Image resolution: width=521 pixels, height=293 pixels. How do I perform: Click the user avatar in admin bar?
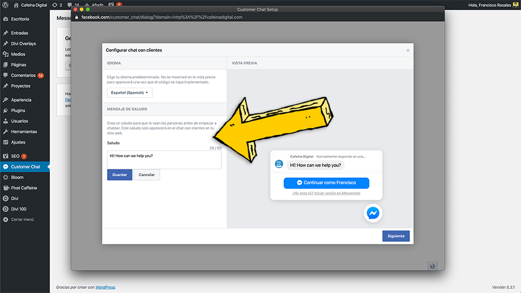coord(516,5)
